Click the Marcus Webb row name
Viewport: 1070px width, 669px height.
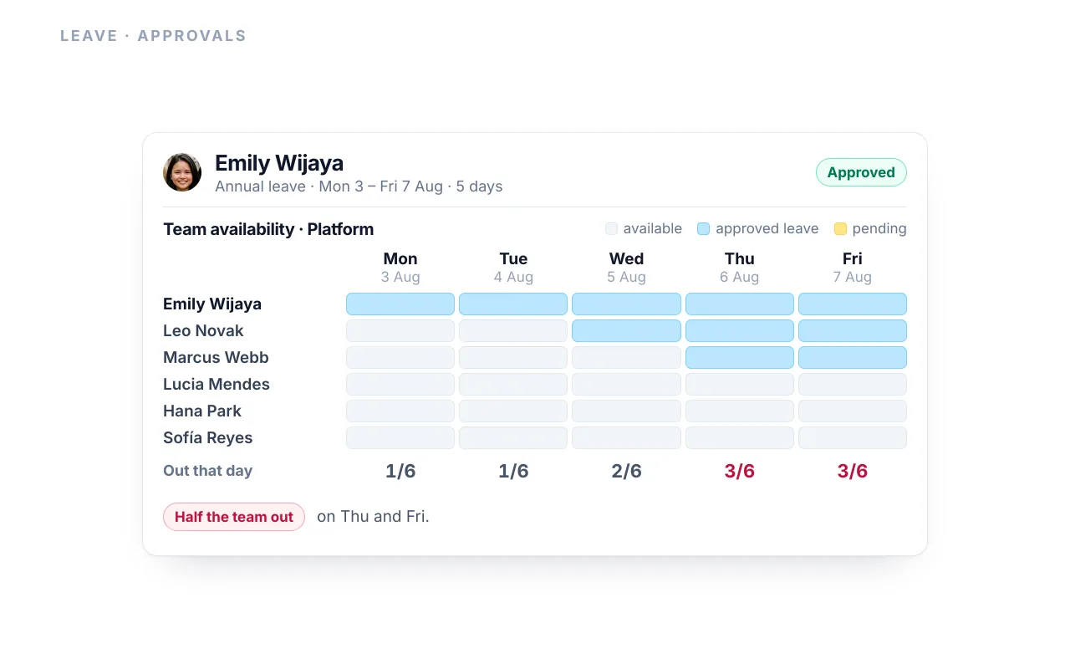(x=216, y=357)
